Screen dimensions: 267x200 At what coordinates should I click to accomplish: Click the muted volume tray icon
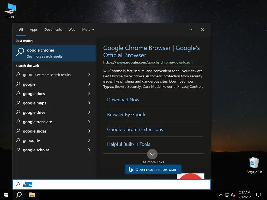click(233, 195)
